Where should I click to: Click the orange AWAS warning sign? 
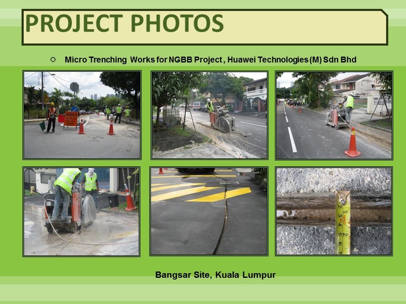point(71,119)
